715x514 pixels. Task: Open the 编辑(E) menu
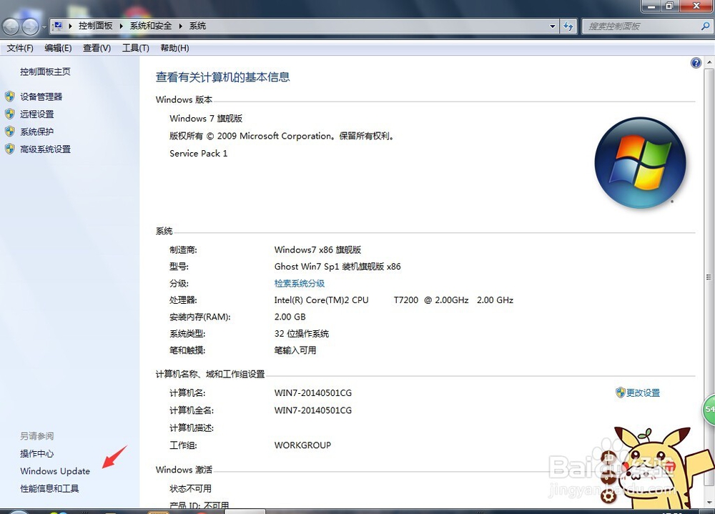click(58, 48)
